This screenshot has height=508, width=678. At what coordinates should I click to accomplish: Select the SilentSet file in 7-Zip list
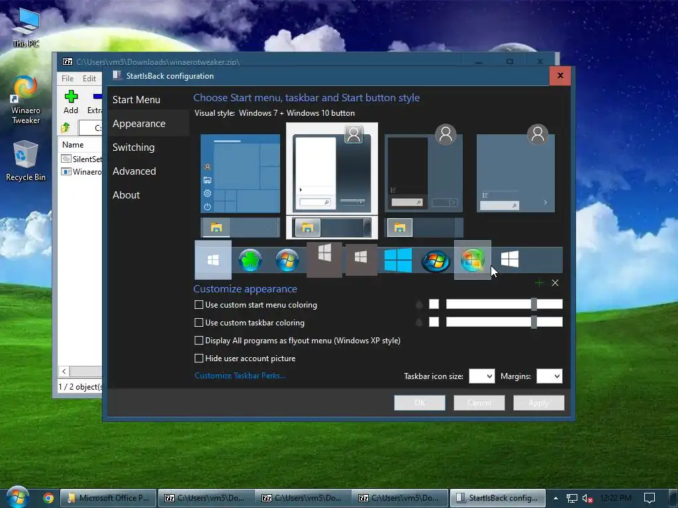click(82, 159)
